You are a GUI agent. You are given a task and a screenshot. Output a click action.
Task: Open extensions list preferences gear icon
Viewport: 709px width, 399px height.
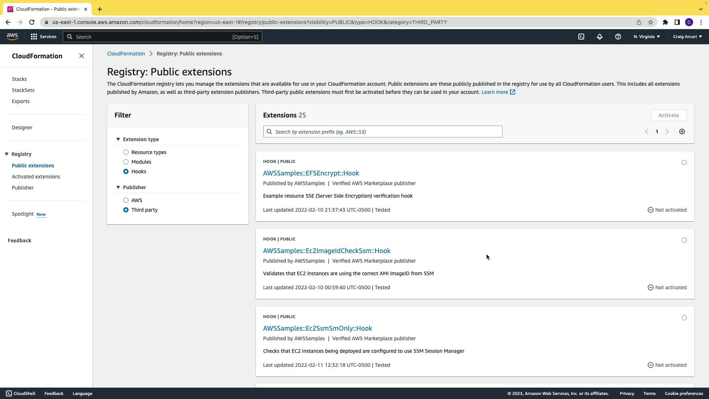(682, 132)
